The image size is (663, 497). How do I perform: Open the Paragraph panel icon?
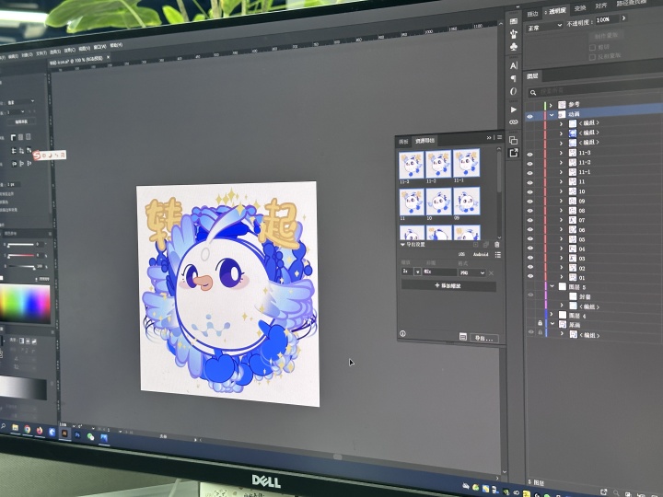coord(513,78)
